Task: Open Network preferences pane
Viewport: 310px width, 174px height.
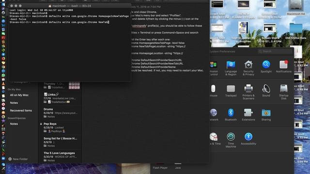Action: [x=214, y=115]
